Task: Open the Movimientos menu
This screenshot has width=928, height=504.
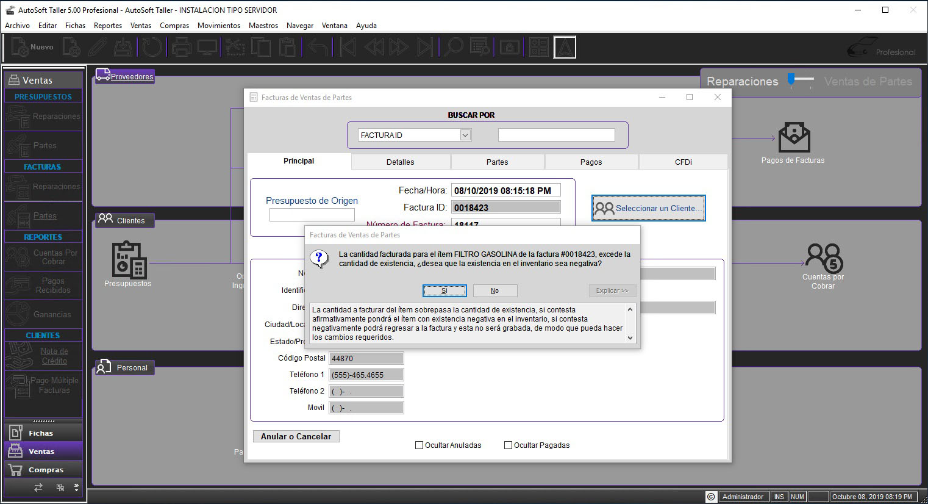Action: pos(219,26)
